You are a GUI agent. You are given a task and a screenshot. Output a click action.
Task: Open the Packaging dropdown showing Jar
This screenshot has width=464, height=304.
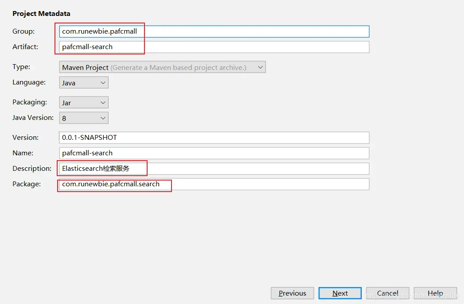[x=84, y=103]
